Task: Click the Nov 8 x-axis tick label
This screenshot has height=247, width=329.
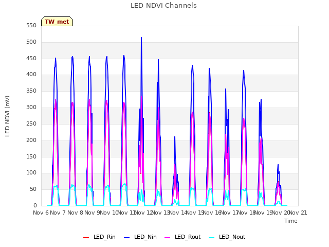Action: click(x=75, y=213)
